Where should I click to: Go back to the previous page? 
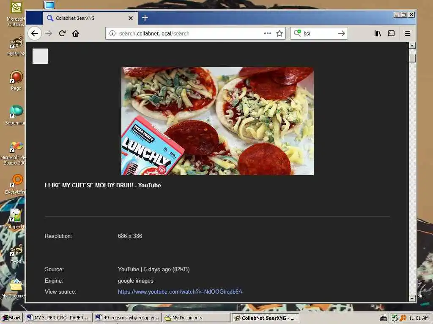(35, 33)
